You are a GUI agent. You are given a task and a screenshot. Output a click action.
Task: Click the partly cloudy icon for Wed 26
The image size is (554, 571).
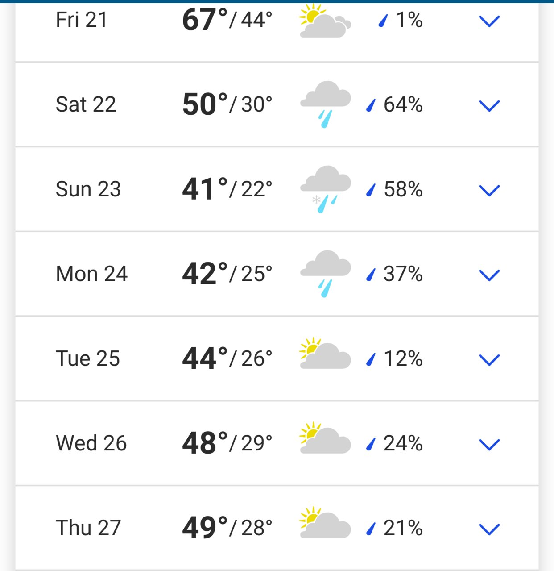click(325, 438)
